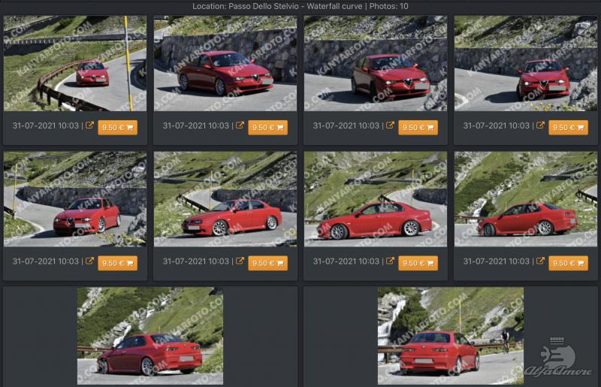Click the AlfaAmore logo watermark
This screenshot has height=387, width=601.
click(x=559, y=358)
